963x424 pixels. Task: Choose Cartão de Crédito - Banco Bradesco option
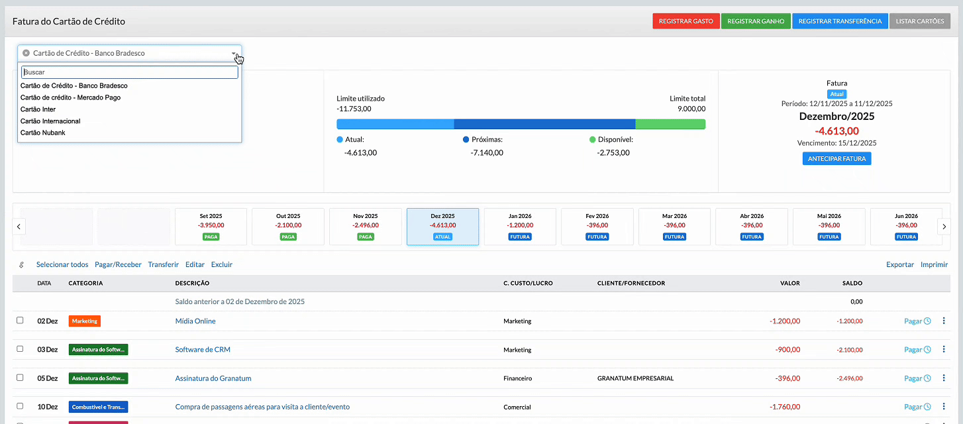[129, 85]
